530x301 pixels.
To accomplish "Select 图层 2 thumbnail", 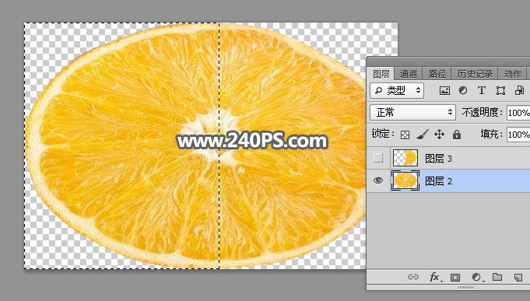I will pyautogui.click(x=405, y=180).
